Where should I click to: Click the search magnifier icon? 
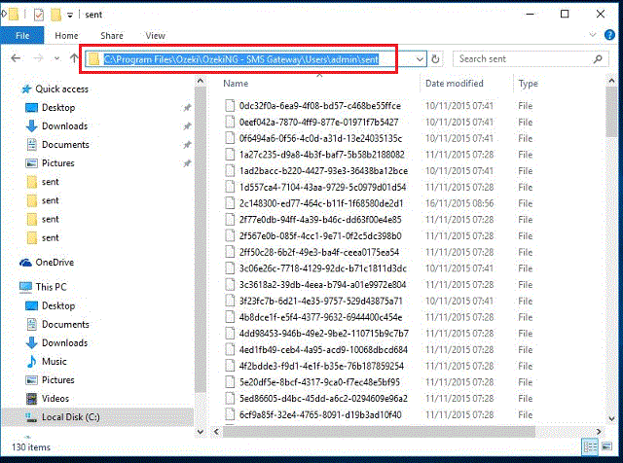coord(598,59)
